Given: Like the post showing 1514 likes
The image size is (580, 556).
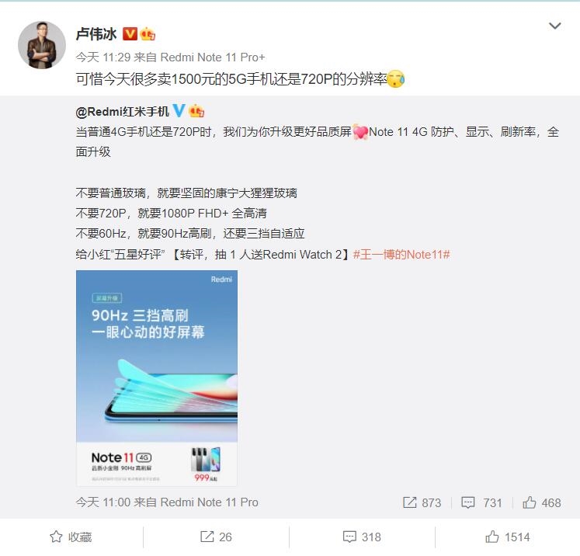Looking at the screenshot, I should coord(508,537).
